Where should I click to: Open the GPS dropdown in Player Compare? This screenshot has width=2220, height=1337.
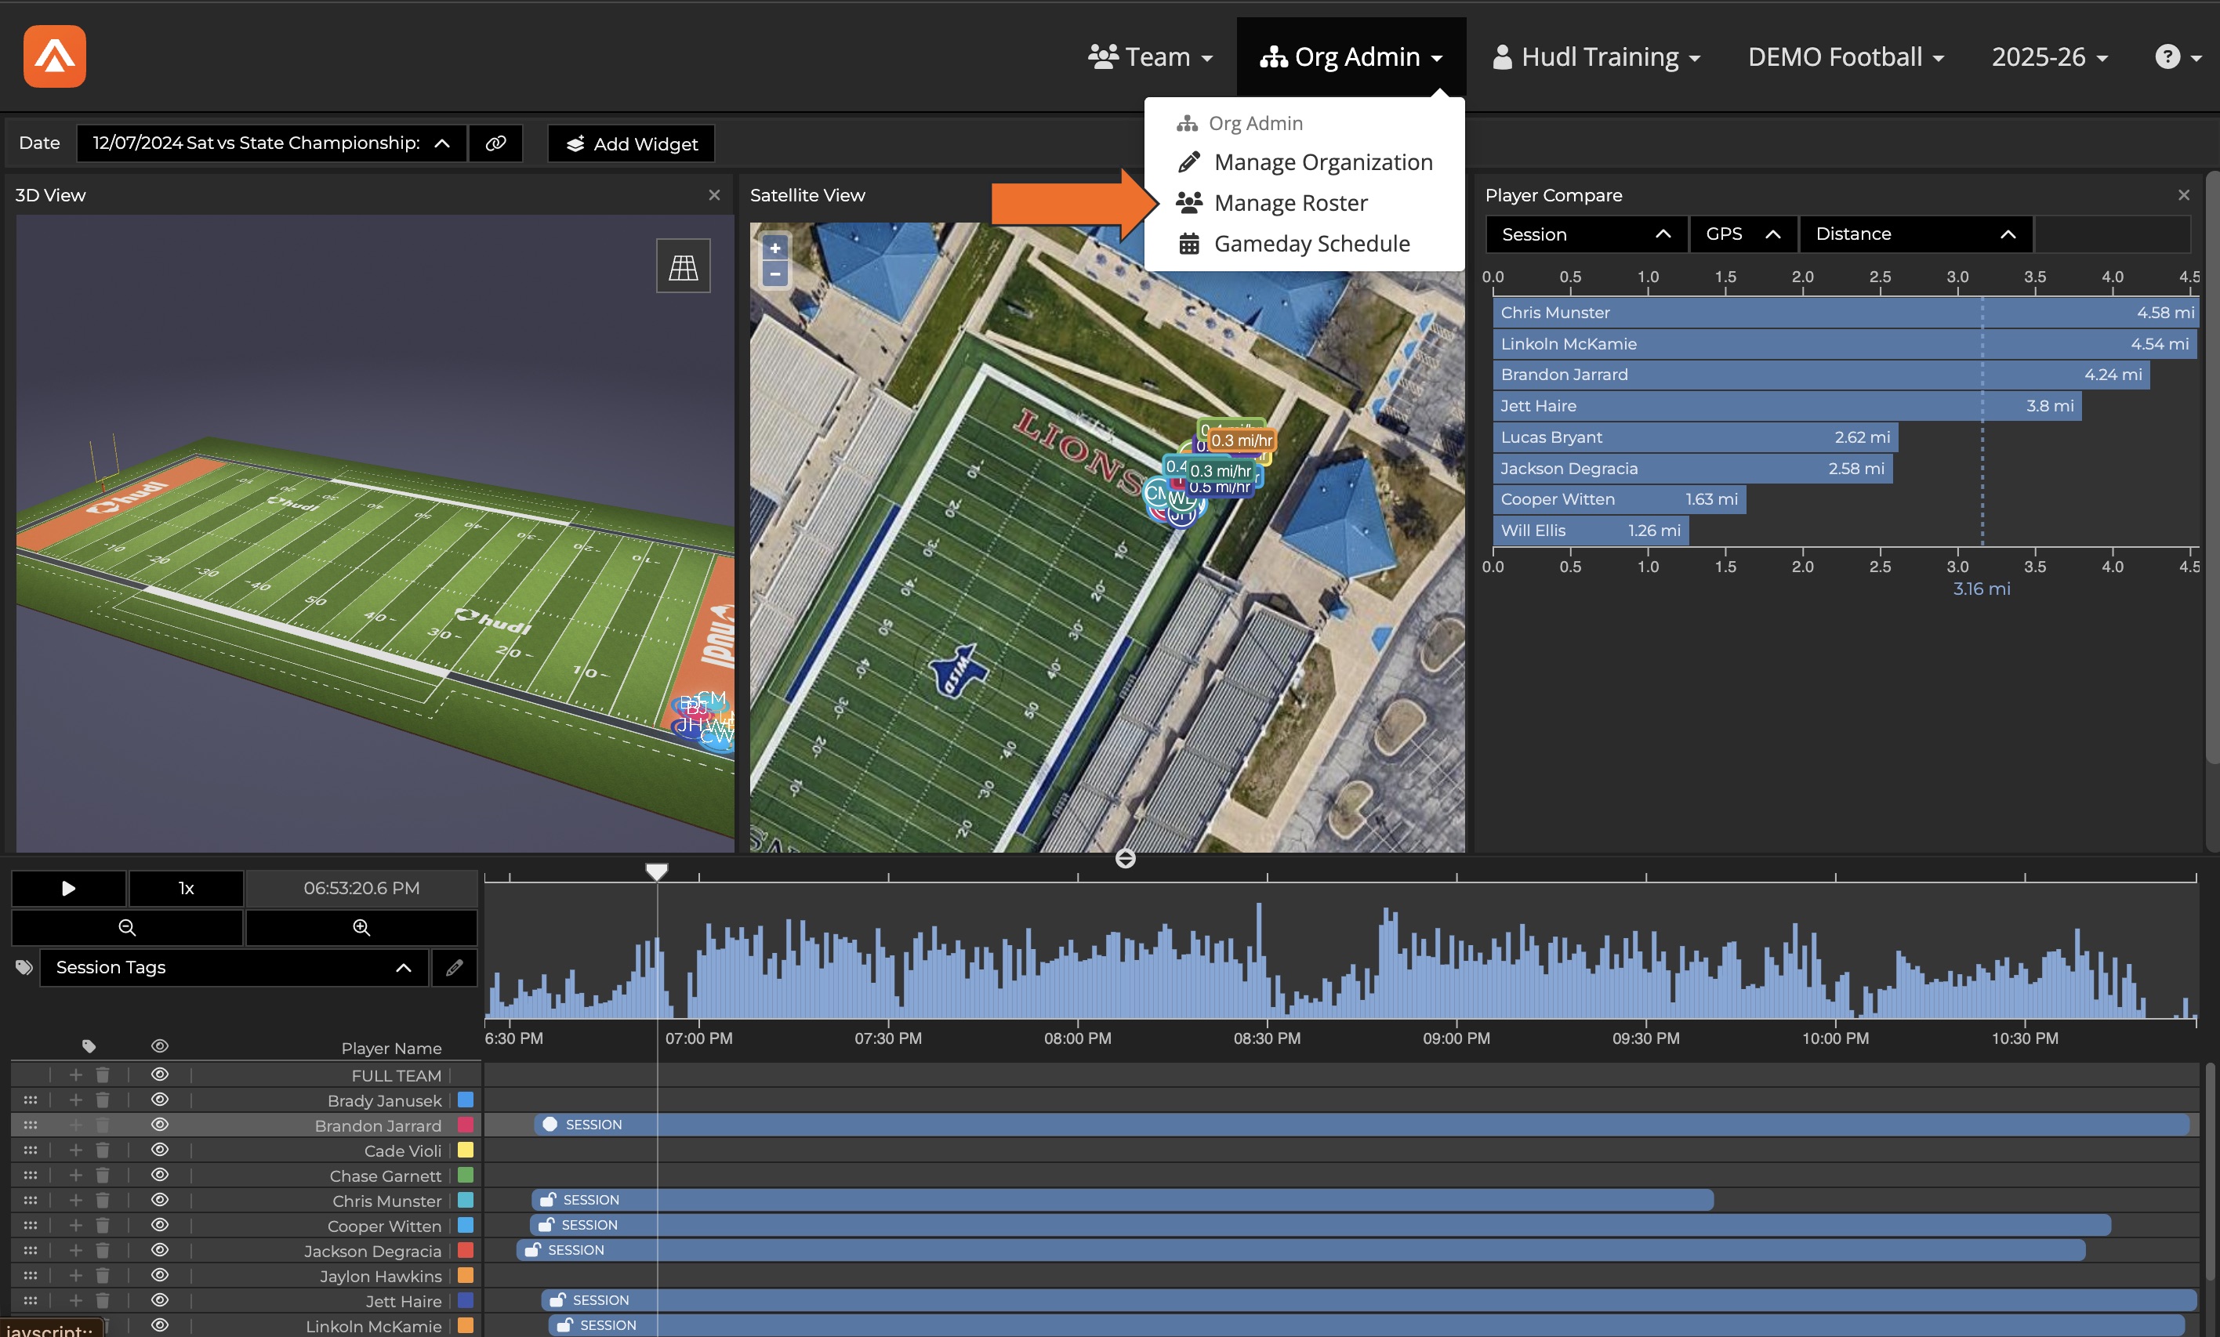tap(1743, 234)
